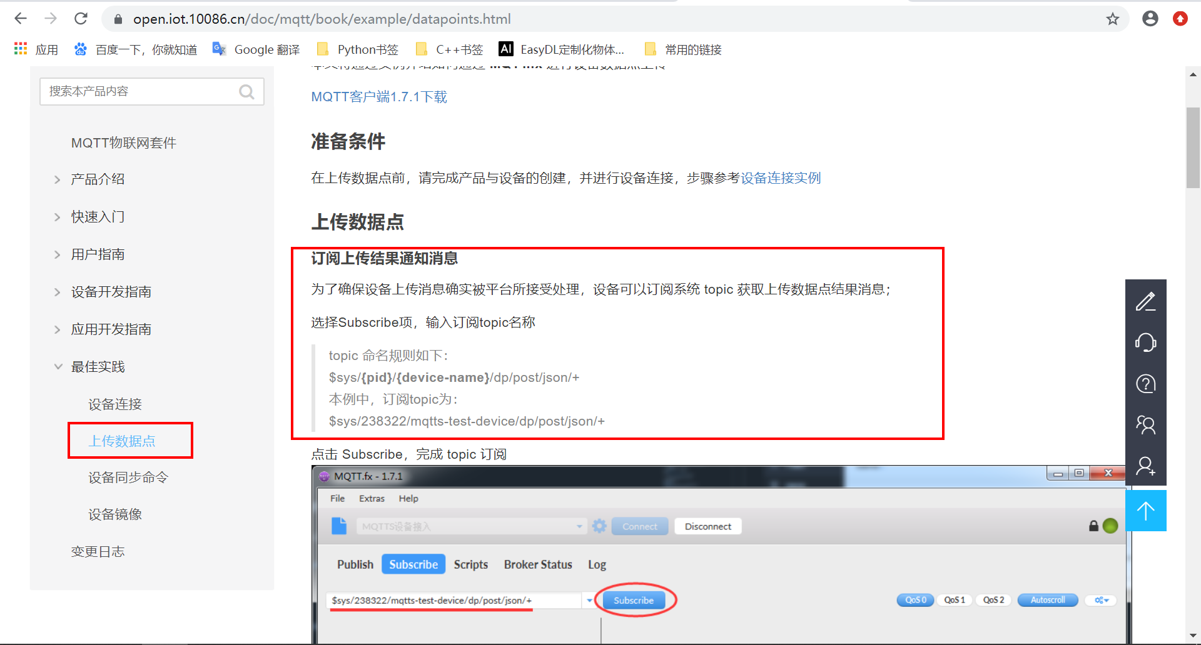Open the 变更日志 sidebar page
This screenshot has width=1201, height=645.
98,552
